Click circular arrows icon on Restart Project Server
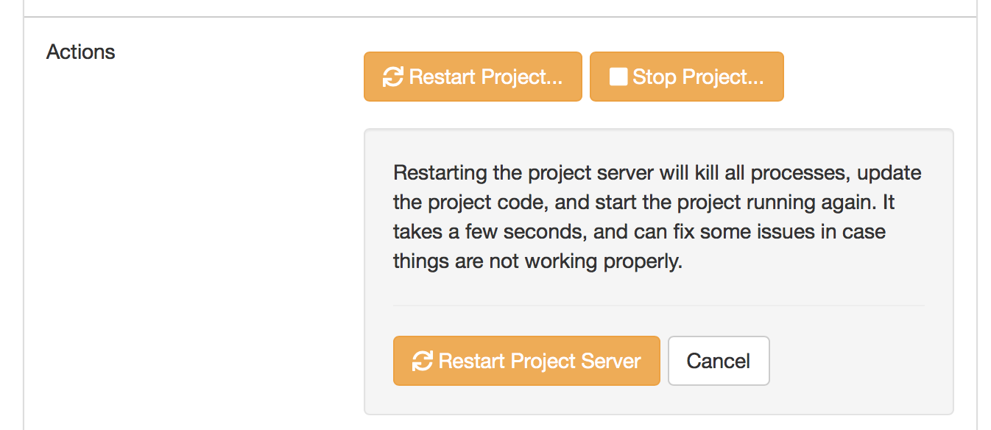This screenshot has width=991, height=430. coord(422,362)
